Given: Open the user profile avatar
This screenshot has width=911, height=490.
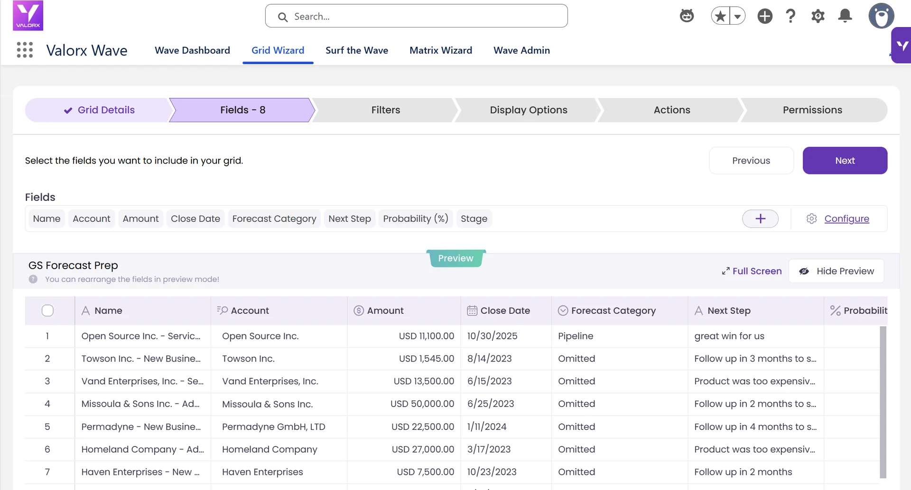Looking at the screenshot, I should point(881,16).
